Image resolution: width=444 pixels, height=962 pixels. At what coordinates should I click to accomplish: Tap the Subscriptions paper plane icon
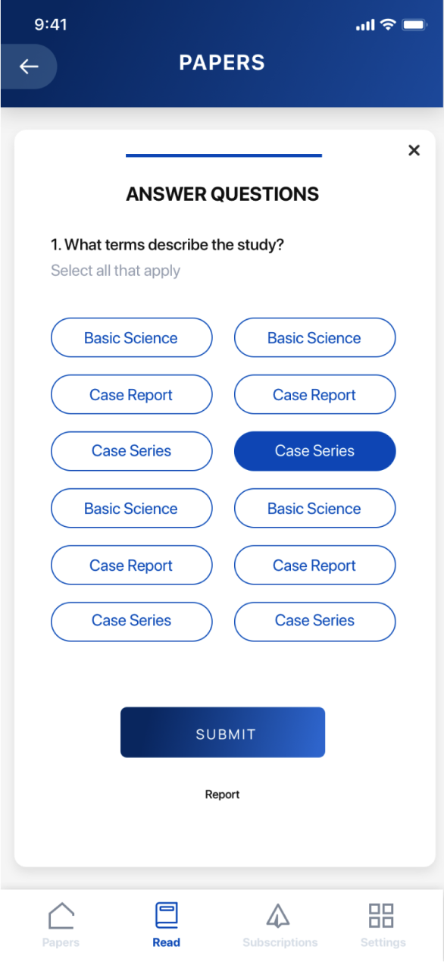[279, 915]
